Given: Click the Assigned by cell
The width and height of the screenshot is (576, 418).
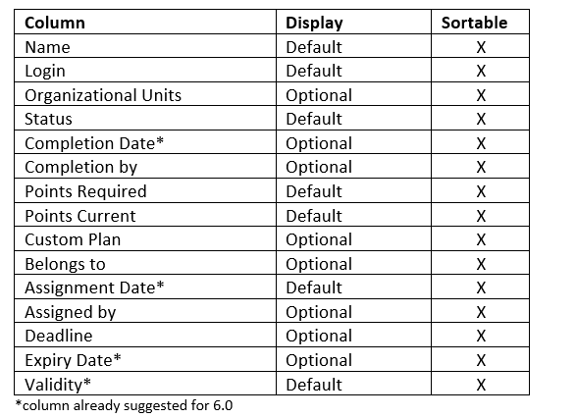Looking at the screenshot, I should point(145,311).
